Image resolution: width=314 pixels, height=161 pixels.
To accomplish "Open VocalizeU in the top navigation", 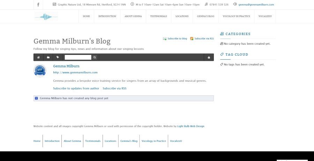I will pos(265,16).
